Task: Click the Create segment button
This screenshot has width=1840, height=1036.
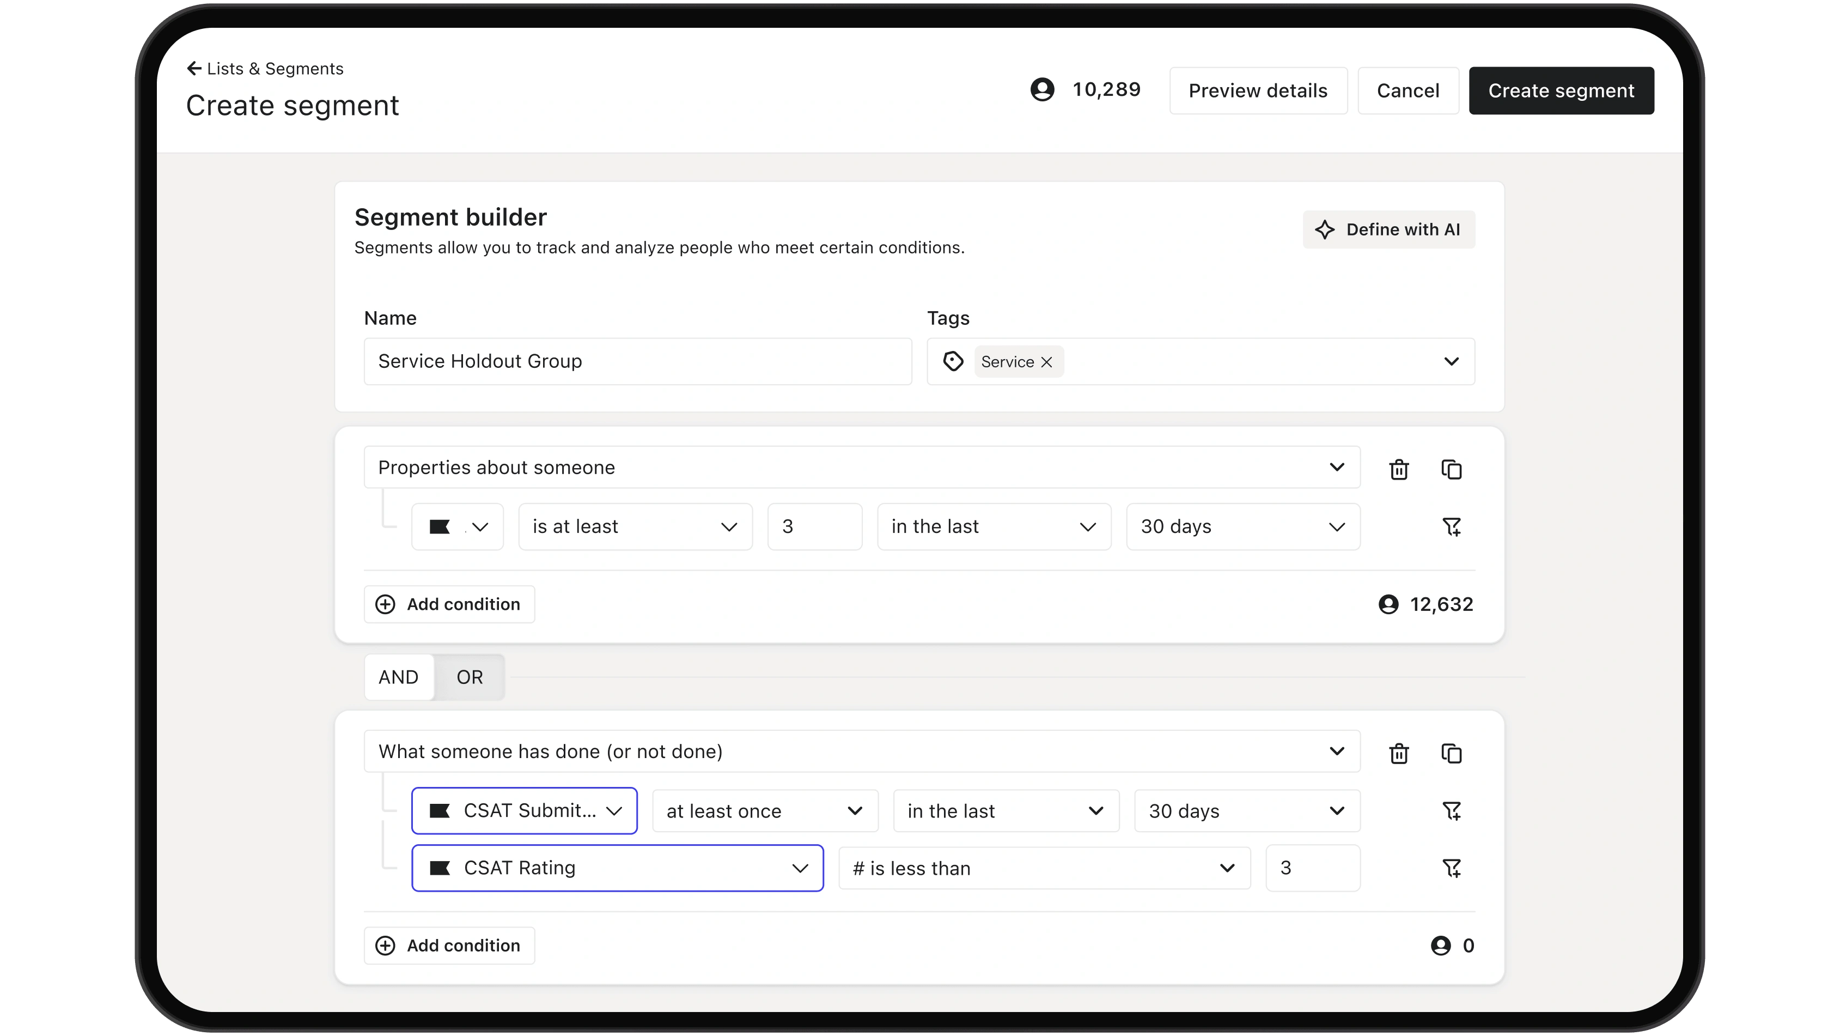Action: coord(1561,91)
